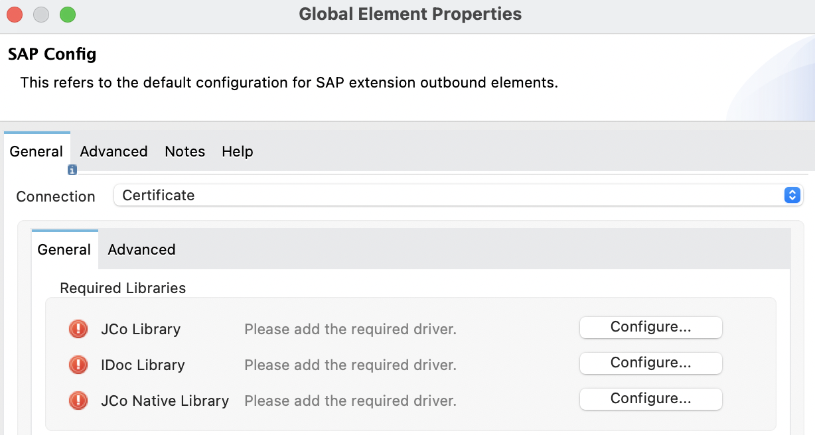Select the inner Advanced tab
This screenshot has width=815, height=435.
pos(141,249)
